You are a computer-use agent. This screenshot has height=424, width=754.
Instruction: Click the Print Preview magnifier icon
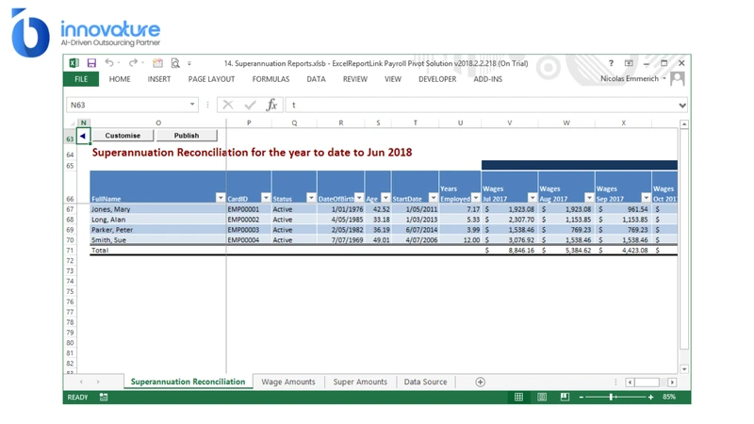[x=175, y=63]
